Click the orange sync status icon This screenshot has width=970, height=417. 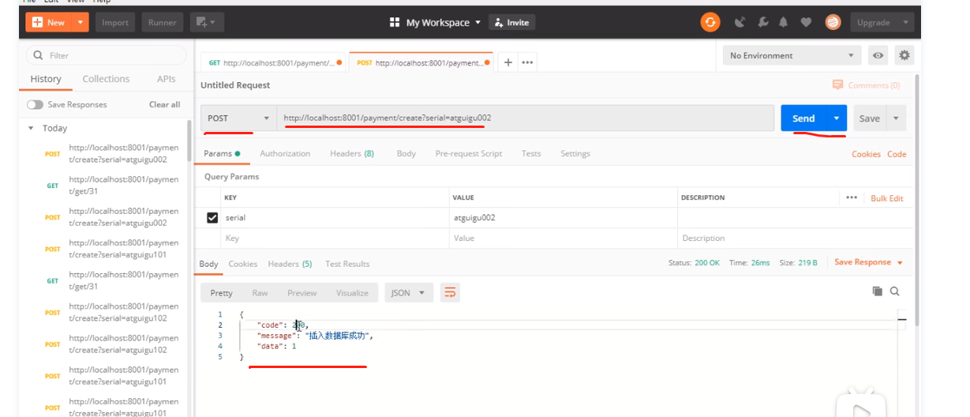(710, 22)
